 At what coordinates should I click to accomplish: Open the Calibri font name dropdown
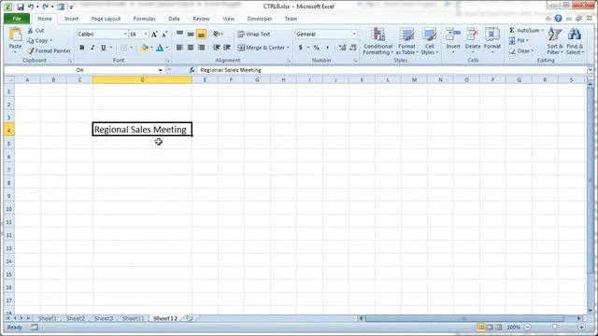pyautogui.click(x=125, y=35)
